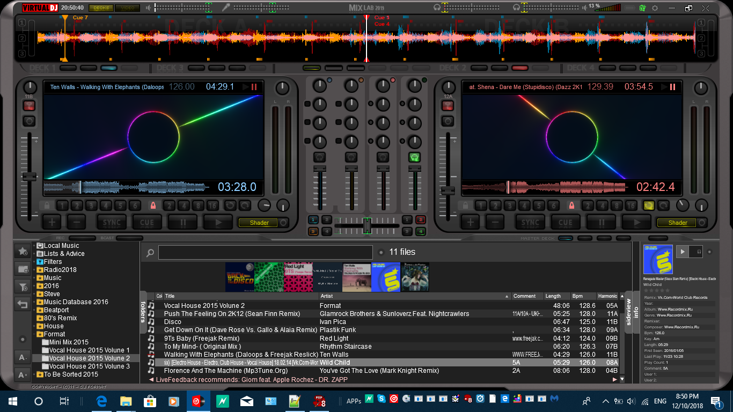Viewport: 733px width, 412px height.
Task: Toggle headphone cue on second mixer channel
Action: [351, 157]
